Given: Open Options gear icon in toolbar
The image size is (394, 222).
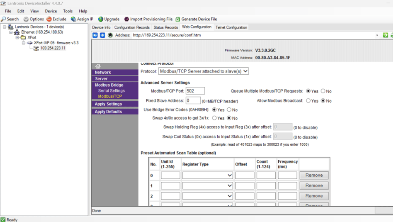Looking at the screenshot, I should point(26,19).
